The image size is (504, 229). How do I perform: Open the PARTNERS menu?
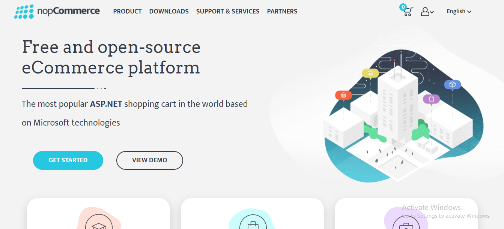pyautogui.click(x=282, y=12)
